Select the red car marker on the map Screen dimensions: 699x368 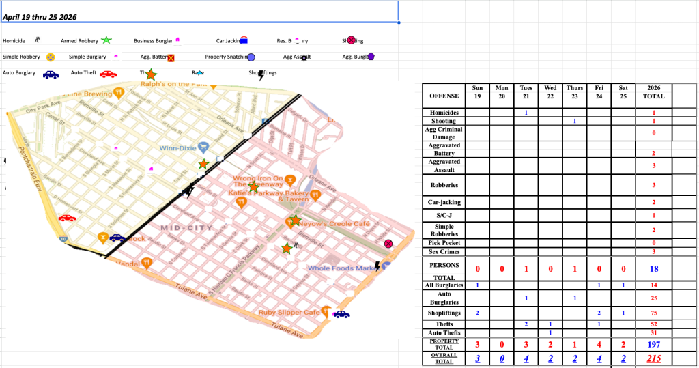(x=67, y=218)
